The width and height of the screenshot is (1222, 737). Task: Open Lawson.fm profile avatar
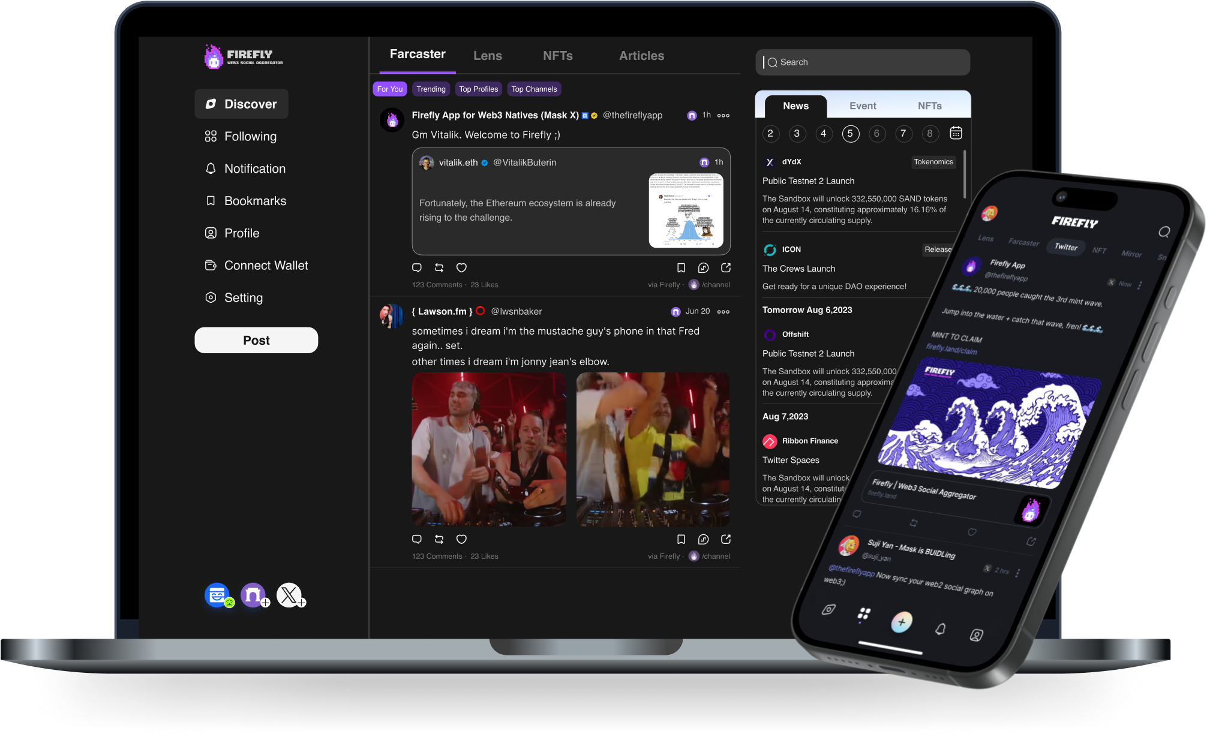tap(392, 316)
